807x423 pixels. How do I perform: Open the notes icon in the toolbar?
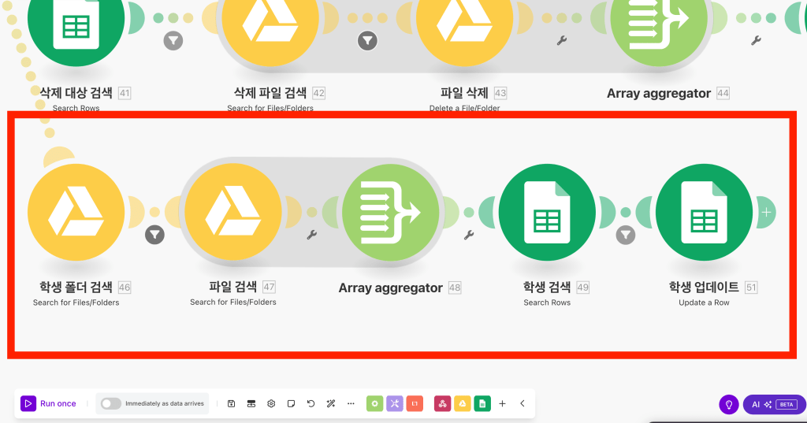pos(292,404)
